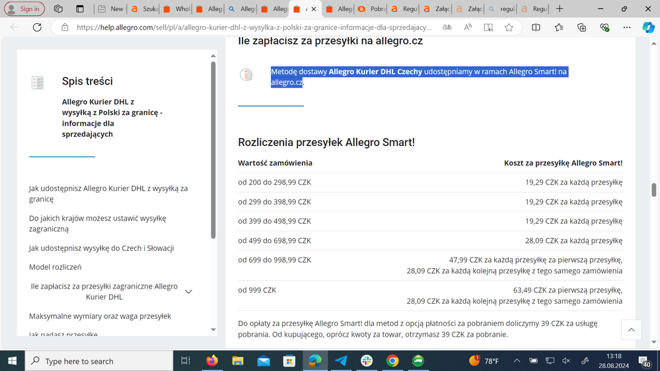Open Google Chrome from taskbar
The image size is (660, 371).
392,361
